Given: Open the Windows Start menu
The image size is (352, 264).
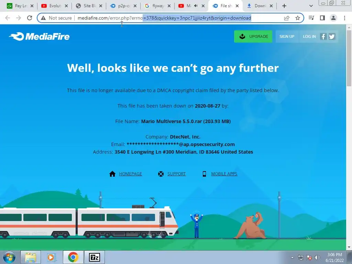Looking at the screenshot, I should click(9, 257).
